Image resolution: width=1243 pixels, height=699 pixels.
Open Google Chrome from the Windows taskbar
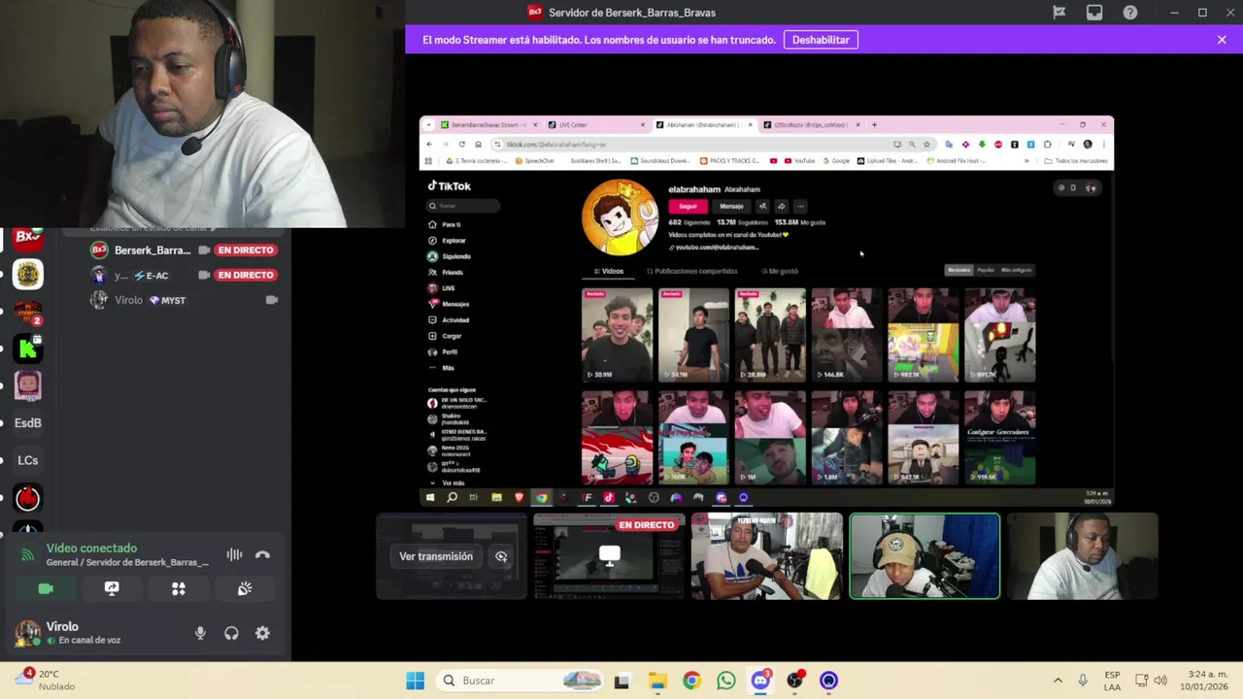[x=691, y=681]
